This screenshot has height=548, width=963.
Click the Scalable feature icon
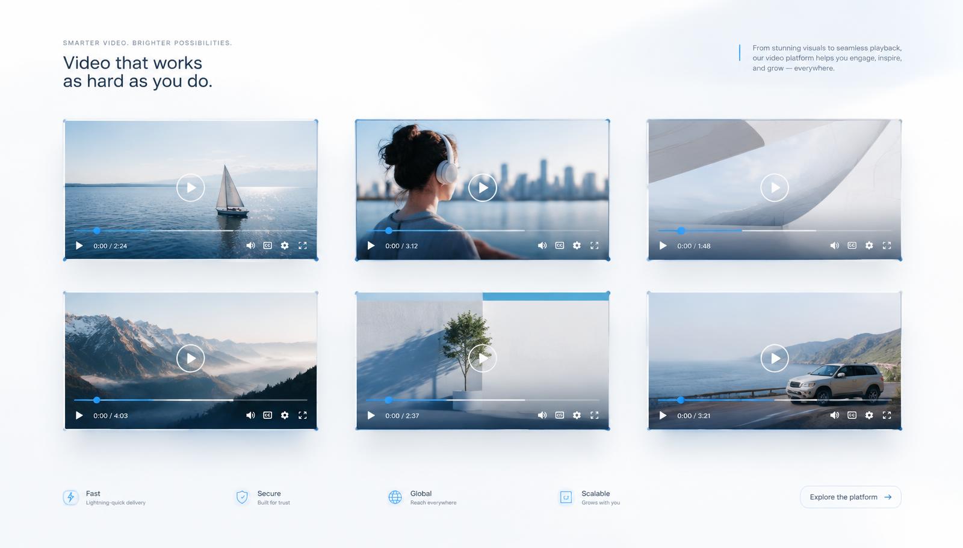[x=566, y=498]
